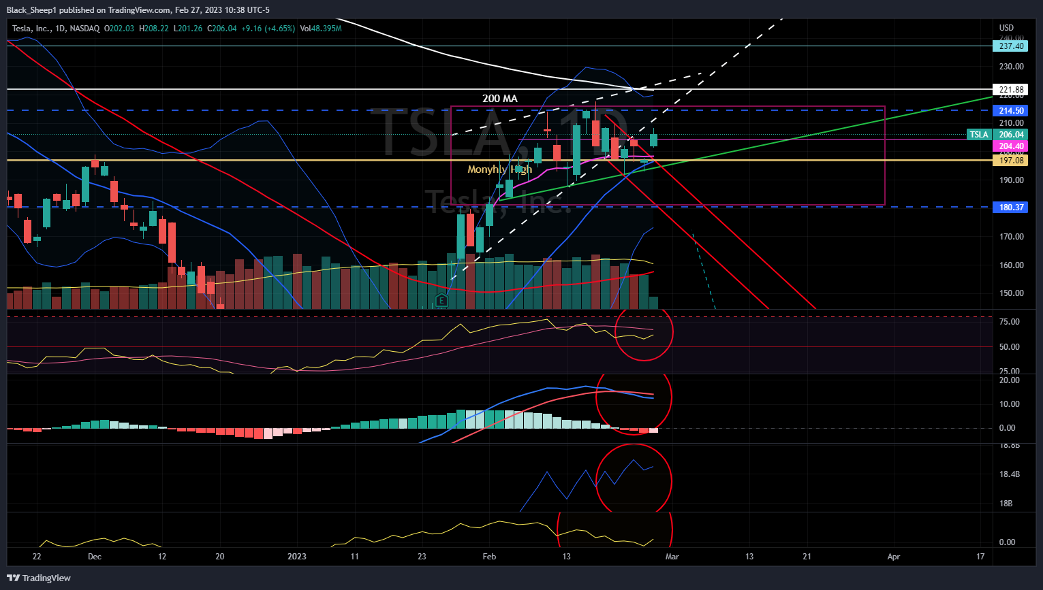This screenshot has height=590, width=1043.
Task: Click the Vol 48.395M volume readout
Action: [x=320, y=29]
